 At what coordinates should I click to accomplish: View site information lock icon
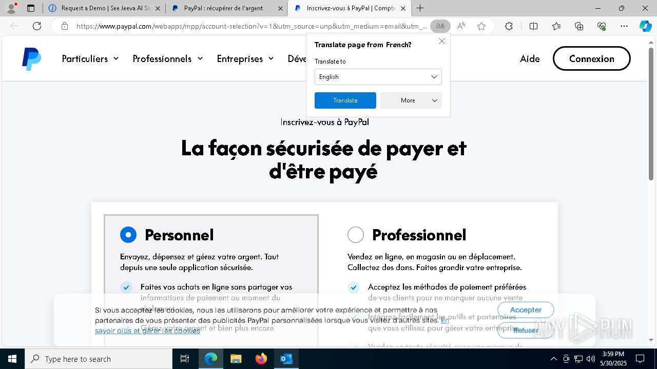tap(64, 26)
